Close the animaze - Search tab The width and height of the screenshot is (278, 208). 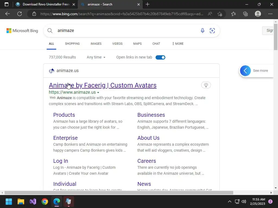coord(139,4)
